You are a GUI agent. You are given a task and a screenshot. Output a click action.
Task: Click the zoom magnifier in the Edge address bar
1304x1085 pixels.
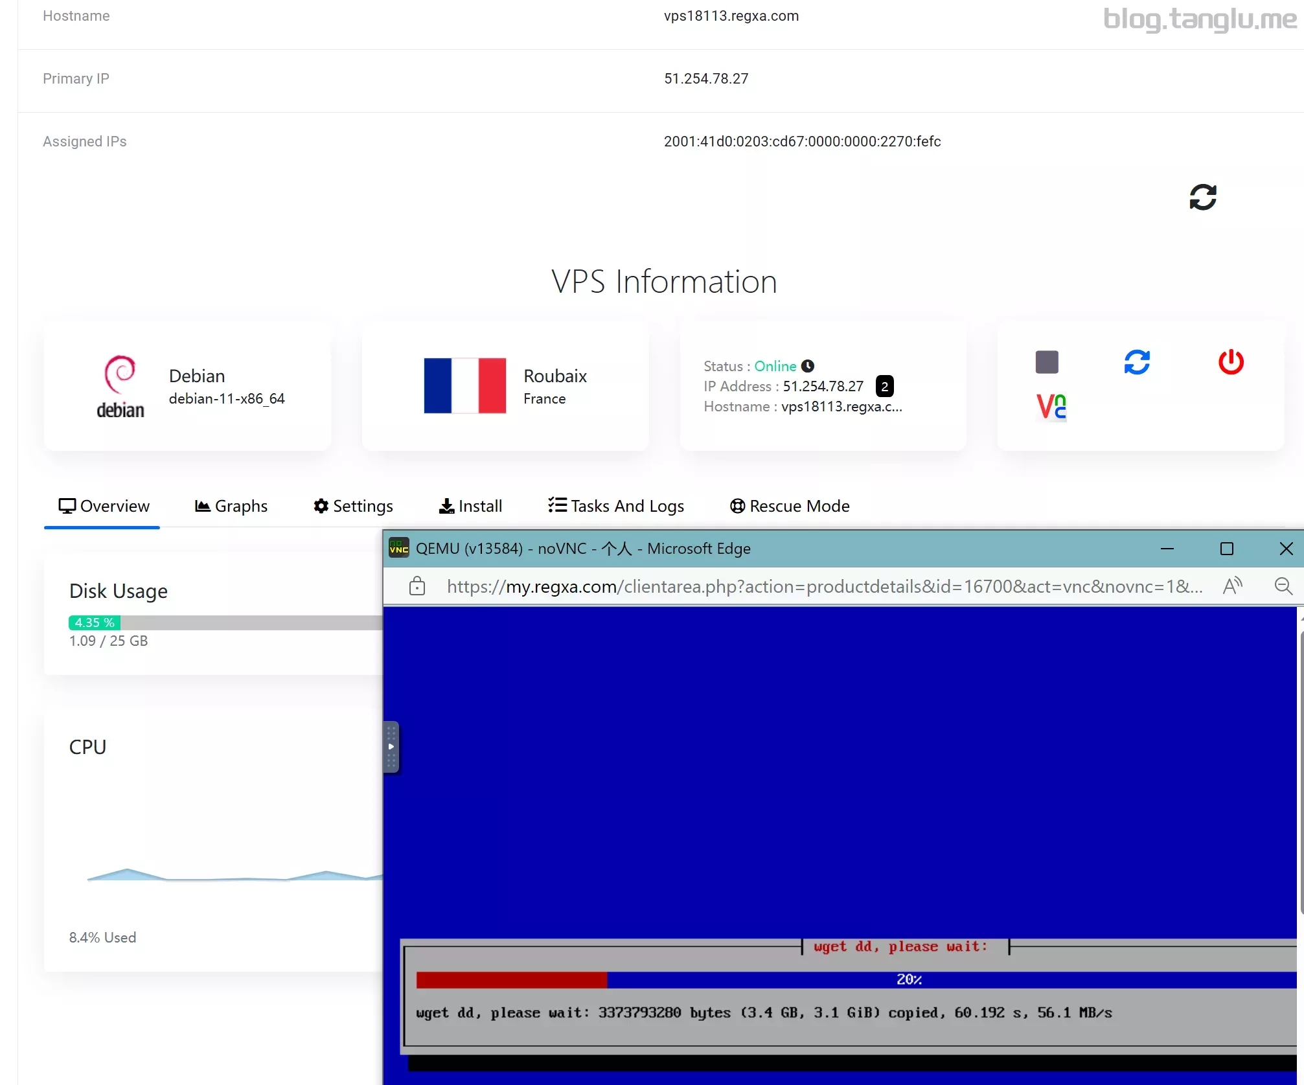[1283, 586]
